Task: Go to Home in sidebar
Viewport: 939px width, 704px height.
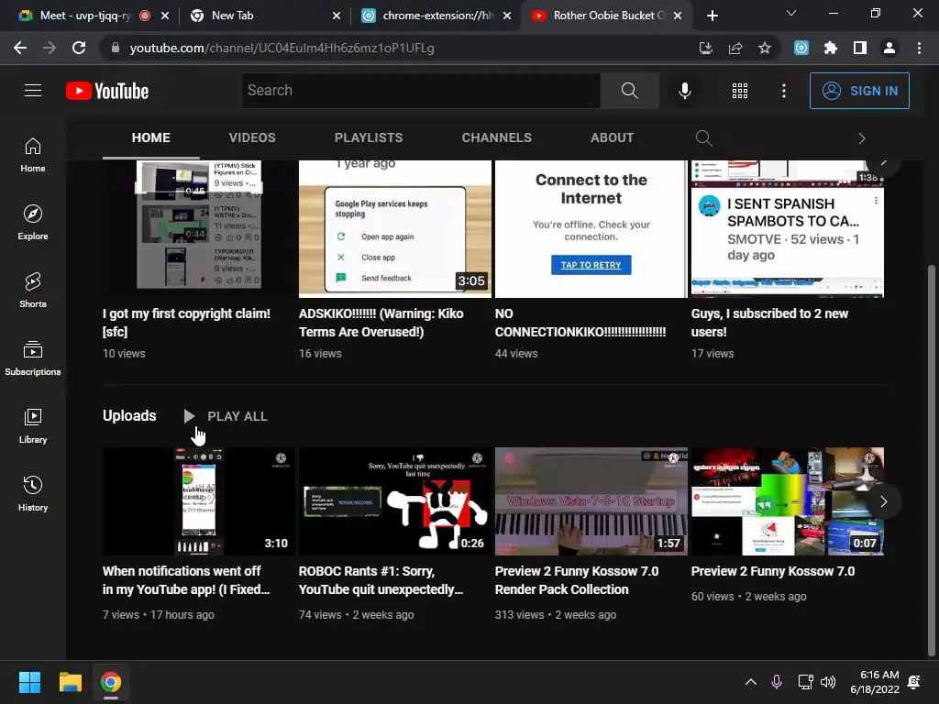Action: [x=33, y=154]
